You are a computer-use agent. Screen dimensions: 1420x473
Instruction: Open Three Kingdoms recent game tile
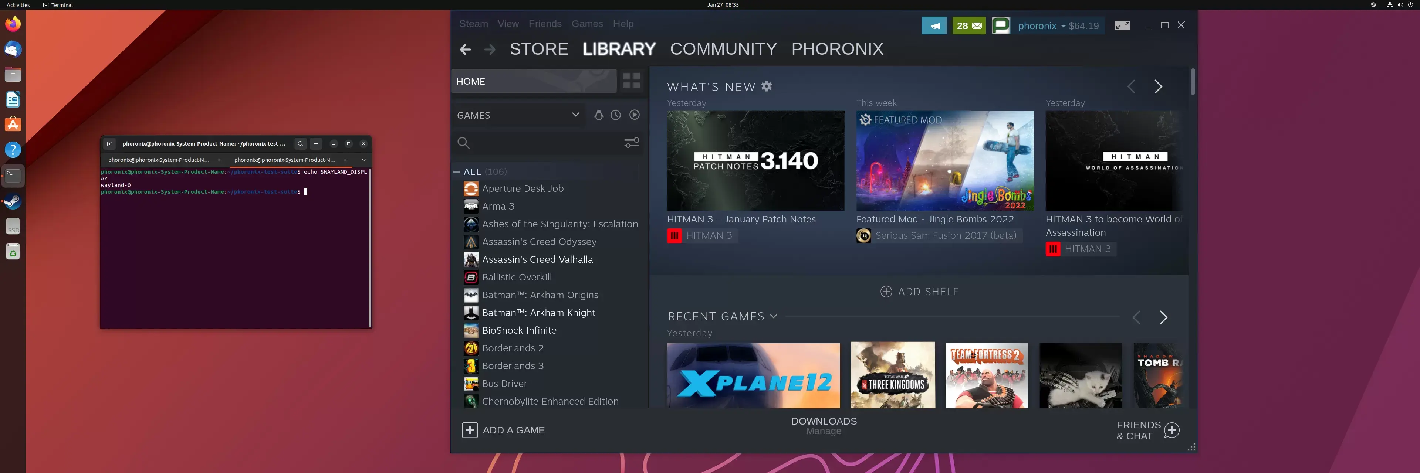coord(892,375)
